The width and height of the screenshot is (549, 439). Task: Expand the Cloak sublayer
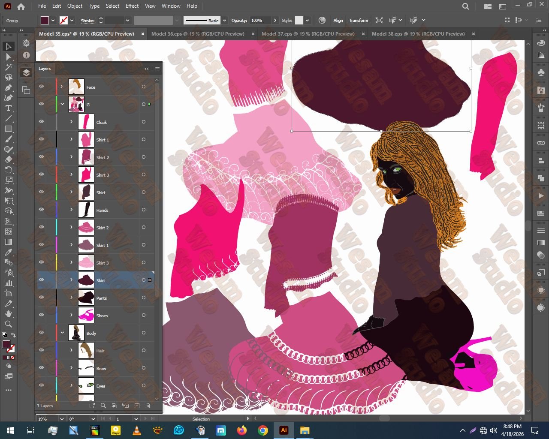[72, 122]
